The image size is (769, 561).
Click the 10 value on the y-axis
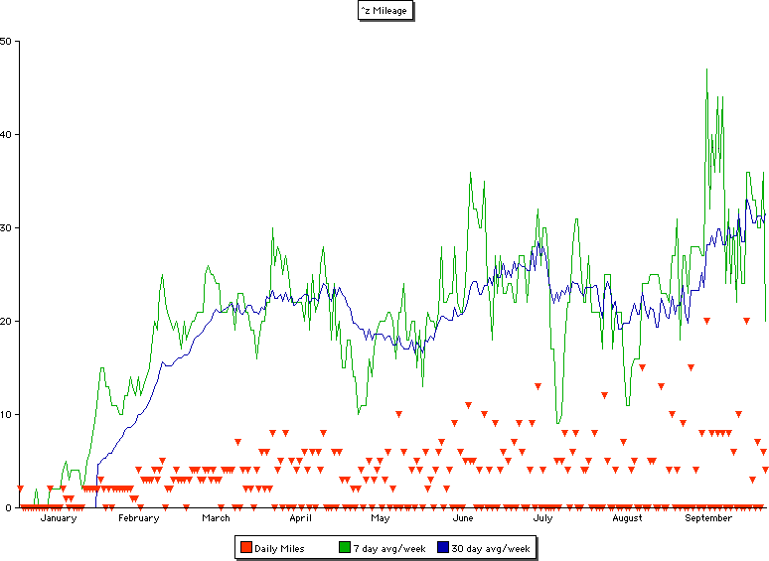(5, 414)
